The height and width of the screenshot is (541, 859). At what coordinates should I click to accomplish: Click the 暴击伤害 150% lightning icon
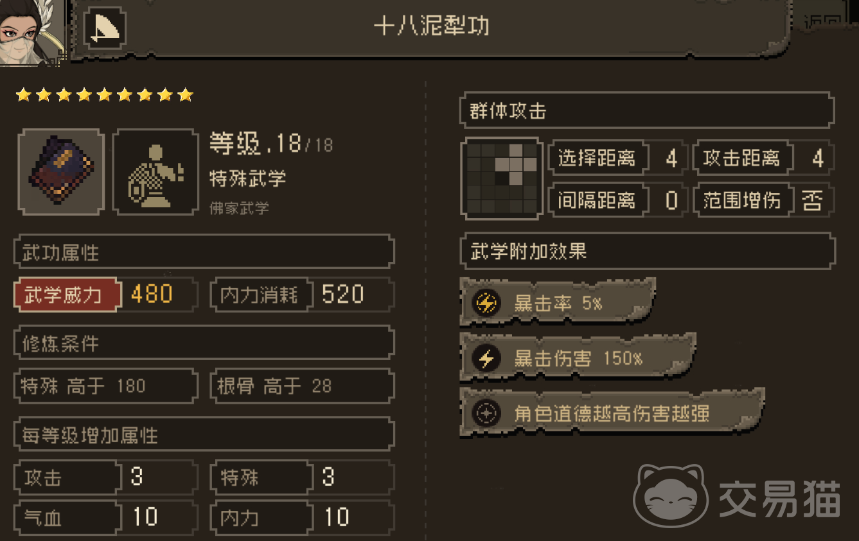[x=486, y=358]
